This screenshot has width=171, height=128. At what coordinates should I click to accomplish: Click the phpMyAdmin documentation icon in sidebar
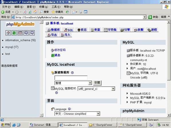(x=26, y=33)
